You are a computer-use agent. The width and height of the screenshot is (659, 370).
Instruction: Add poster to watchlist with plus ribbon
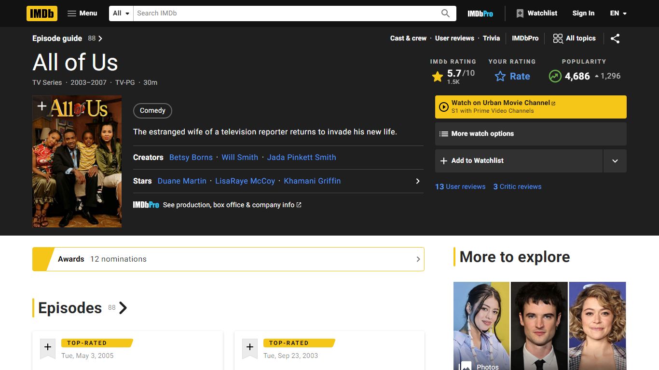(41, 106)
